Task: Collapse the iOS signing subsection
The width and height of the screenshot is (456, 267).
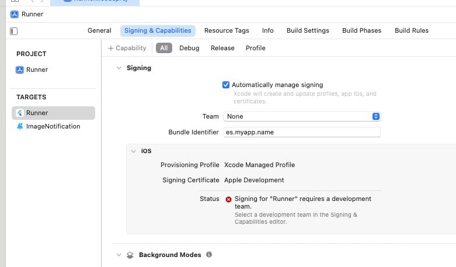Action: pos(133,151)
